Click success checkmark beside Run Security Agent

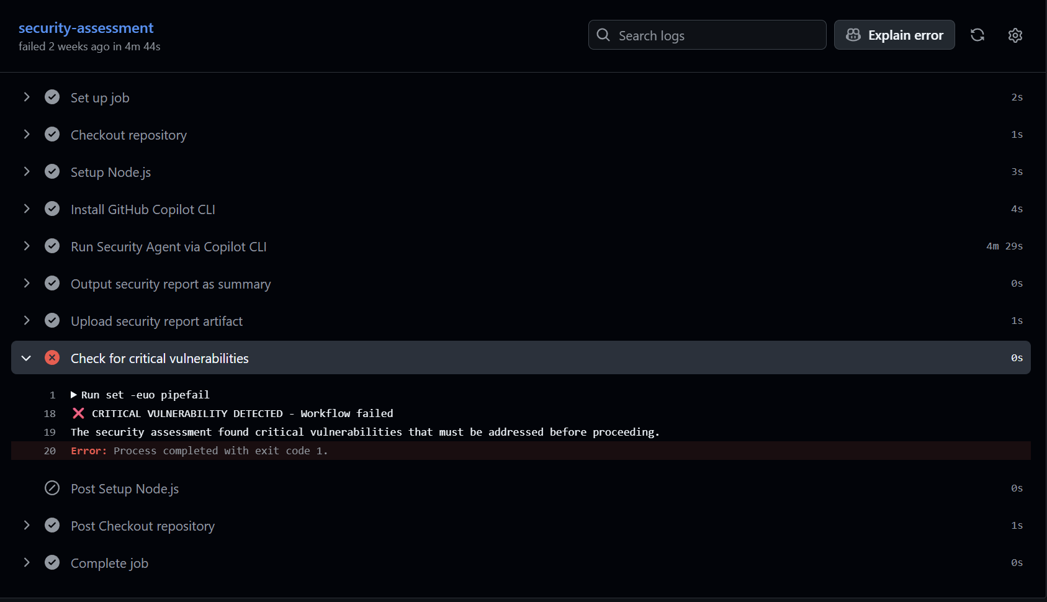click(52, 246)
